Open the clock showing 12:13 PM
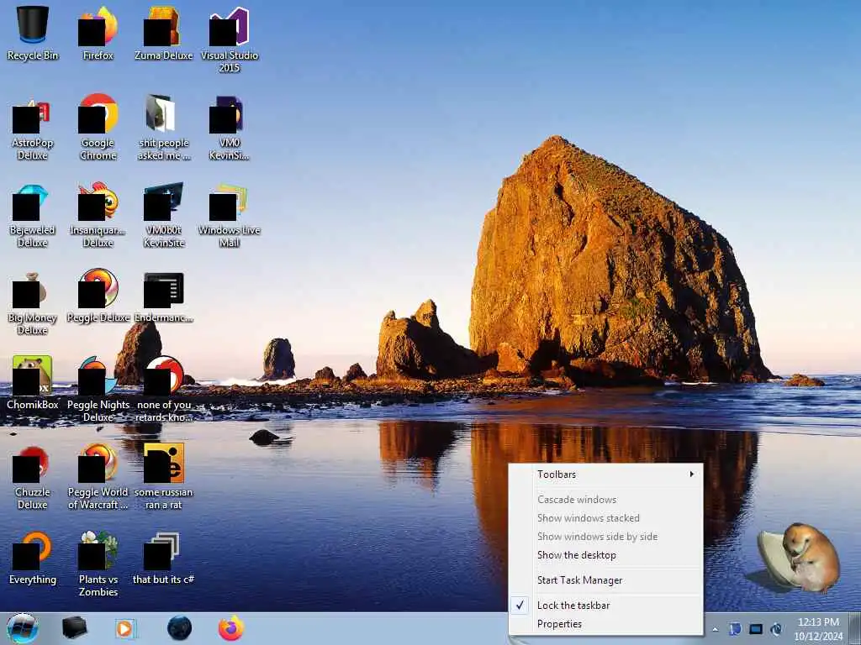Image resolution: width=861 pixels, height=645 pixels. pos(818,629)
